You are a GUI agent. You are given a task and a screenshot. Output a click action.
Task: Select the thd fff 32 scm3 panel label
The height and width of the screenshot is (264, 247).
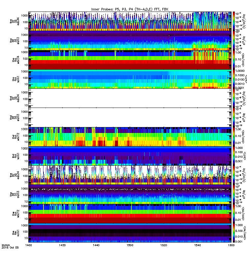tap(14, 117)
